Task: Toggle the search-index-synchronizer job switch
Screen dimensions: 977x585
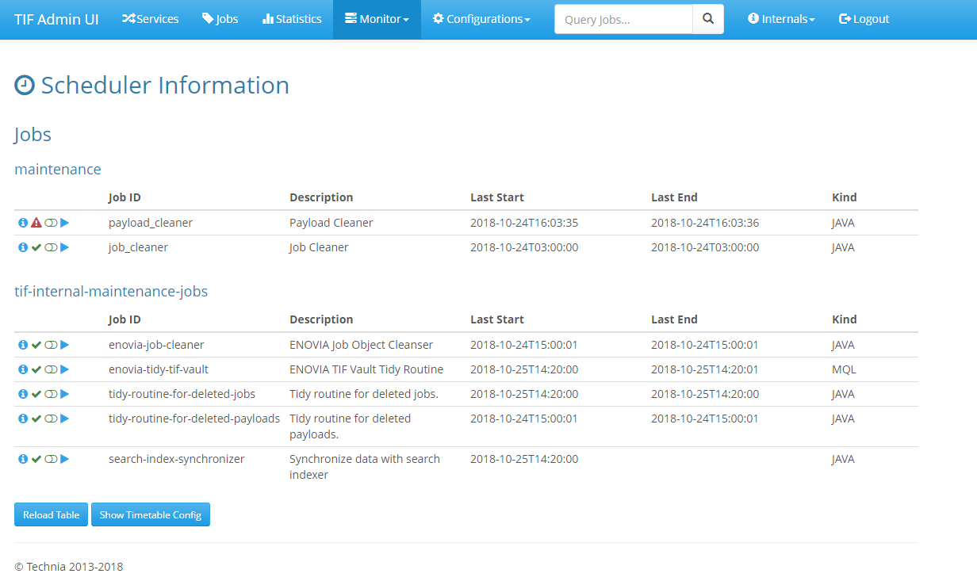Action: (x=51, y=459)
